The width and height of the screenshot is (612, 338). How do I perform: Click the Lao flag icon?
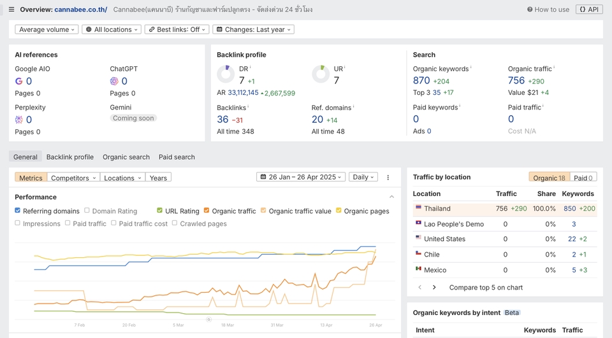point(418,223)
